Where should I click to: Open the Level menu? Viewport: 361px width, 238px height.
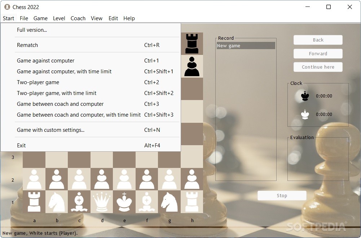[59, 18]
